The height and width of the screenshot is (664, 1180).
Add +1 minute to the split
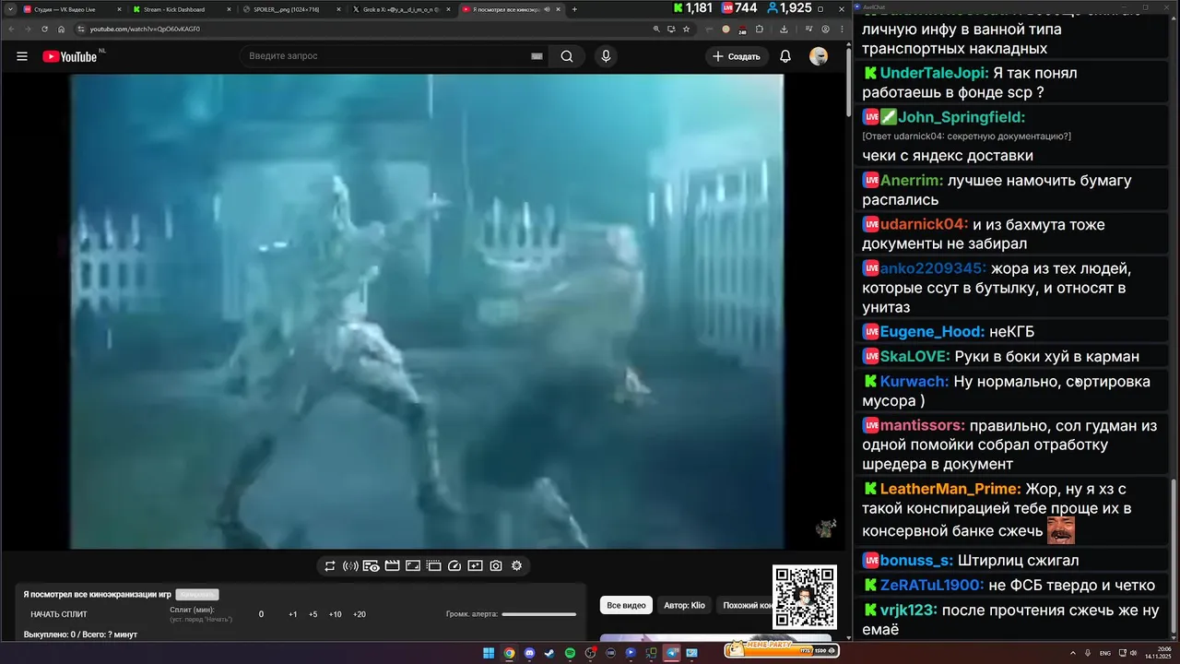[x=292, y=614]
